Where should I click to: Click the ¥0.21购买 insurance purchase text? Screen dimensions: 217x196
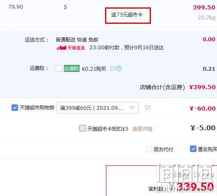94,69
